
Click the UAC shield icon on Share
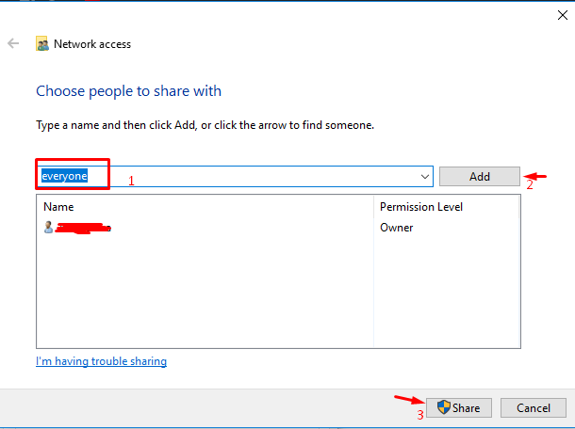[x=444, y=407]
